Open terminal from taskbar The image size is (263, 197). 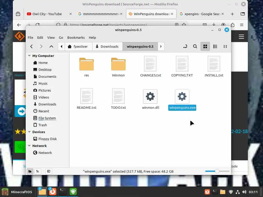[x=63, y=191]
